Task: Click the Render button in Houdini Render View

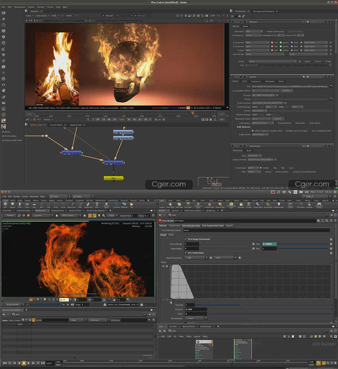Action: (10, 215)
